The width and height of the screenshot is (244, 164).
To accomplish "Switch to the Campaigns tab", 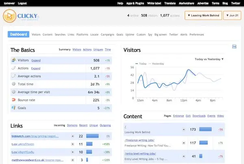I will coord(107,35).
